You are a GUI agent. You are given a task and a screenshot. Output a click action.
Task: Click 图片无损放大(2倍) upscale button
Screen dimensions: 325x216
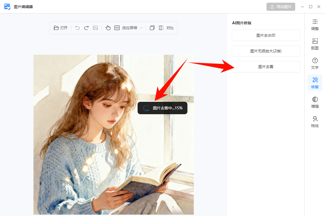point(266,51)
